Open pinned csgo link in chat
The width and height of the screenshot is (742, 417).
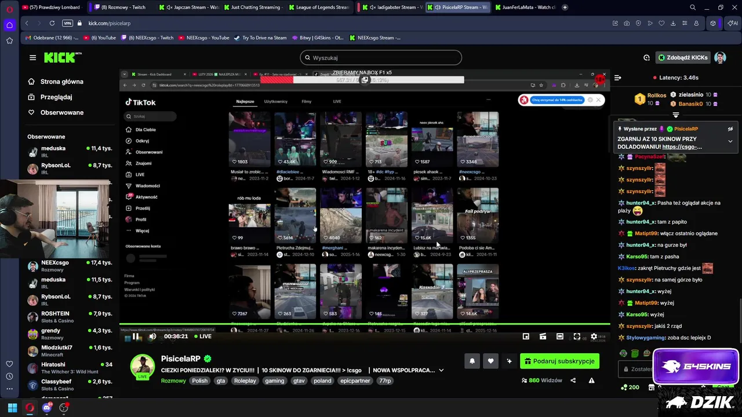[682, 147]
